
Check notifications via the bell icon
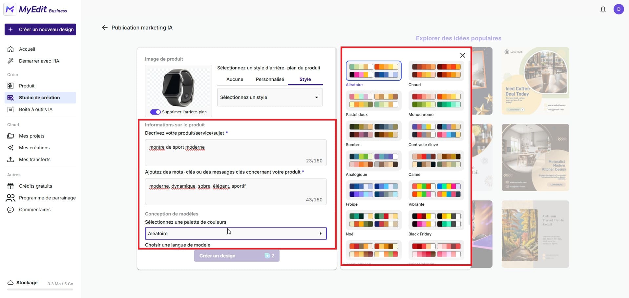tap(603, 9)
